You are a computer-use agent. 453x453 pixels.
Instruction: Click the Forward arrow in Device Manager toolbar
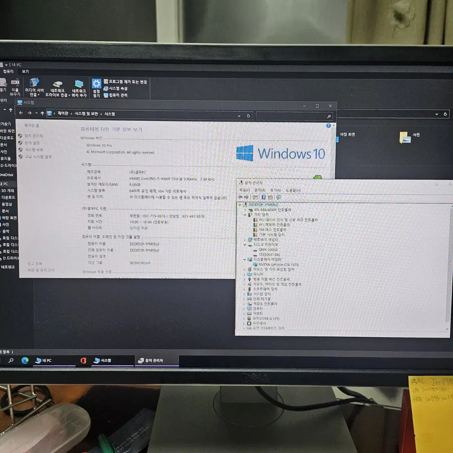pos(247,197)
